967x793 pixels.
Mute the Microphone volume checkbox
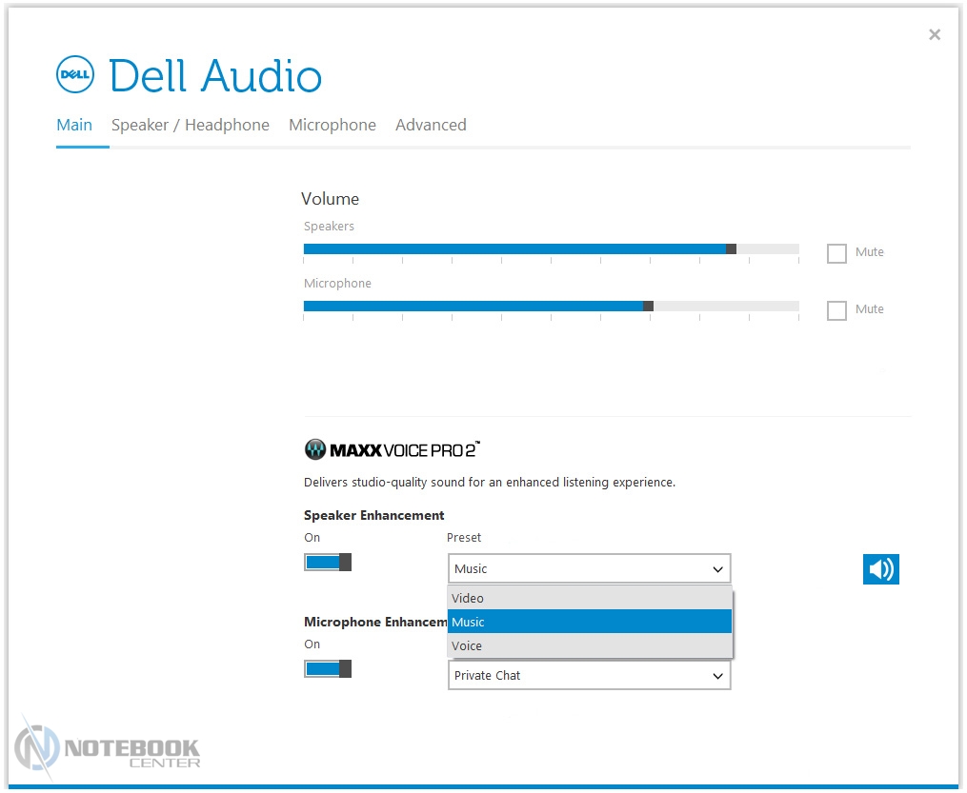tap(836, 310)
